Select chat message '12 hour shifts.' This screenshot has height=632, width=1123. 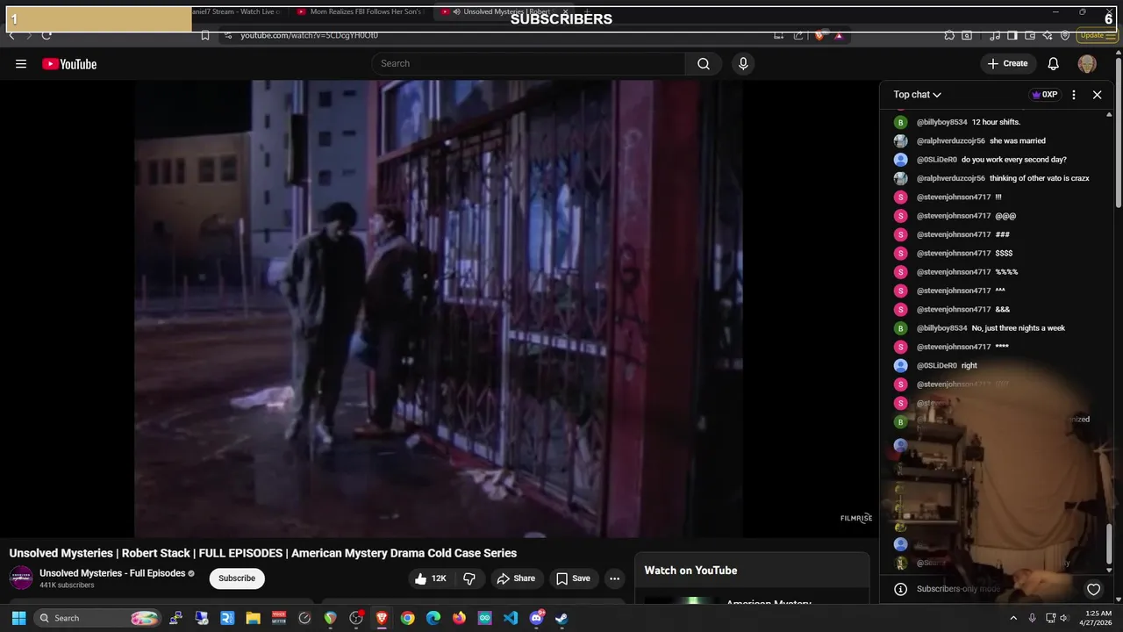(996, 122)
